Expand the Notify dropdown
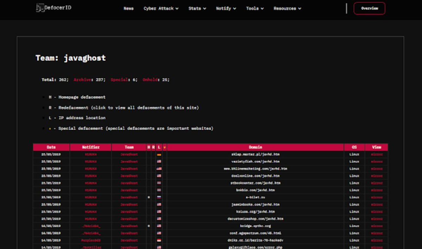422x249 pixels. click(x=226, y=8)
